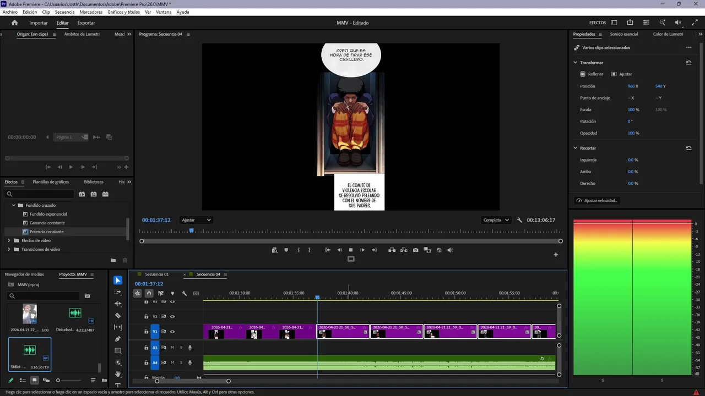Click Reset Transformar arrow icon
705x396 pixels.
coord(688,63)
